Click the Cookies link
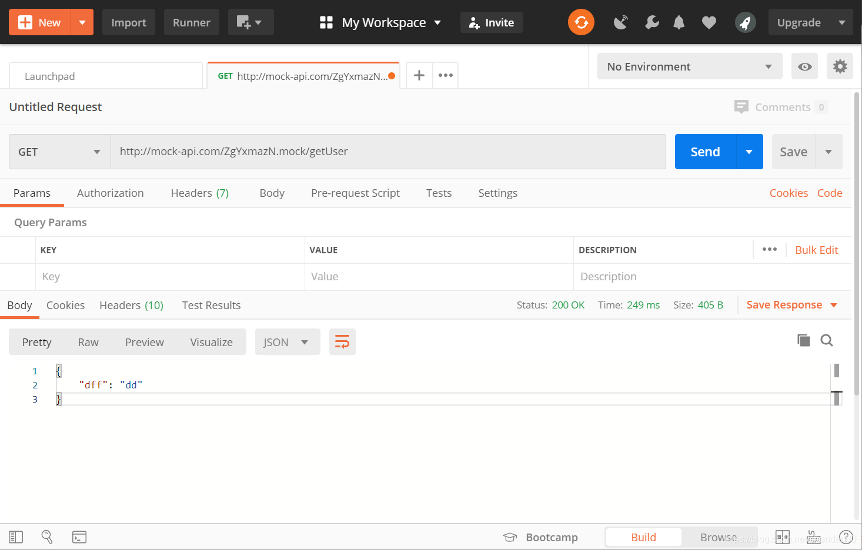Viewport: 862px width, 550px height. click(x=789, y=193)
